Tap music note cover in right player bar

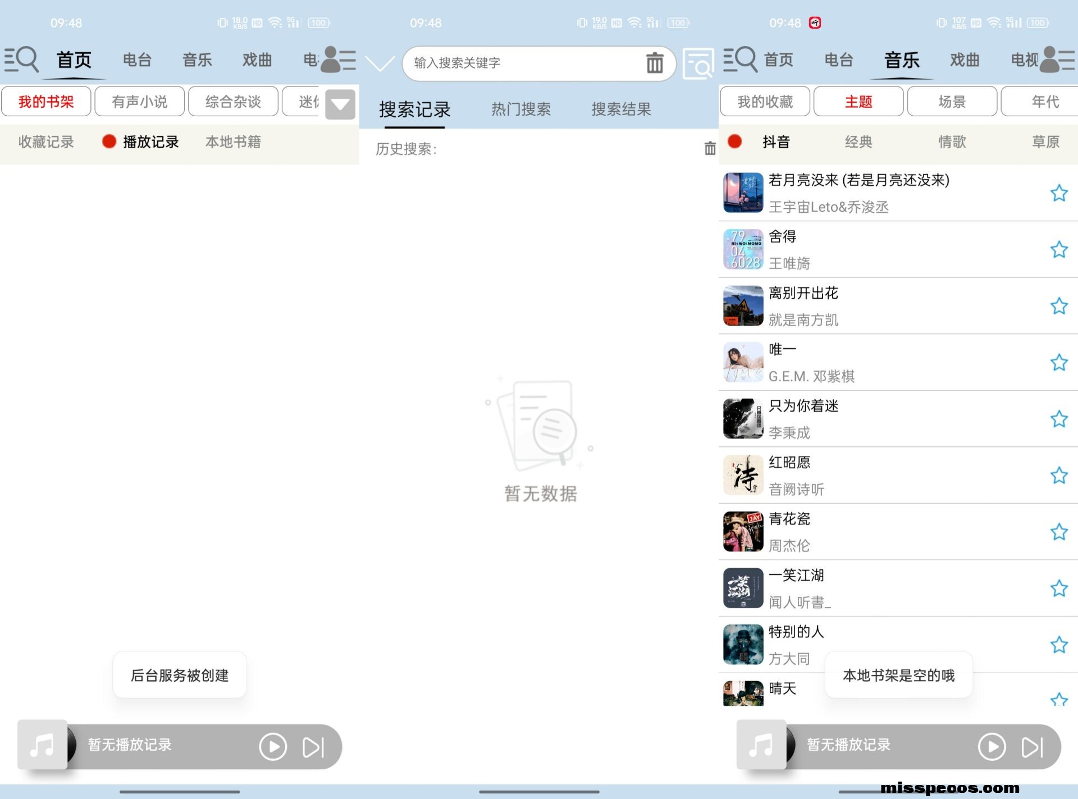tap(761, 745)
